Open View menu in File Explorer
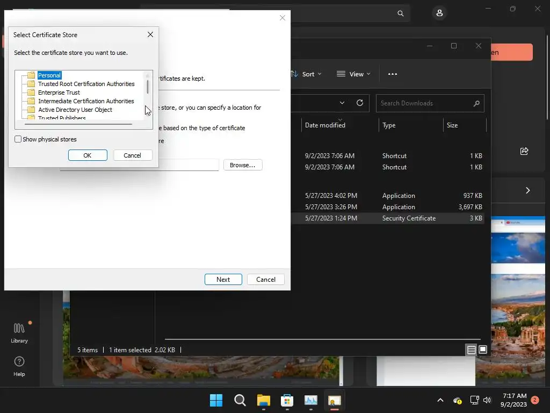 coord(353,74)
